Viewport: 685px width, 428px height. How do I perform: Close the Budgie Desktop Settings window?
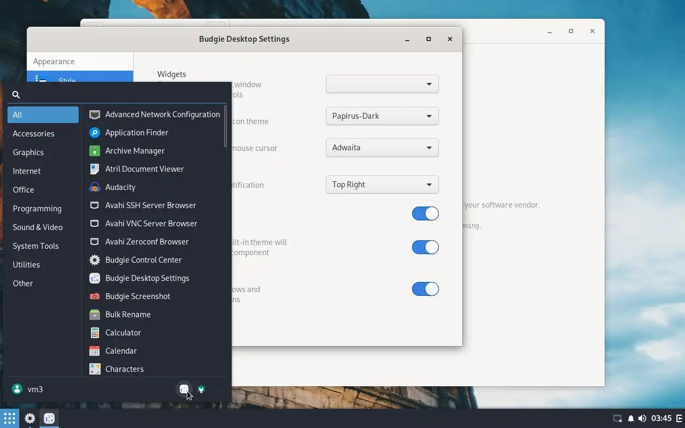pos(450,39)
